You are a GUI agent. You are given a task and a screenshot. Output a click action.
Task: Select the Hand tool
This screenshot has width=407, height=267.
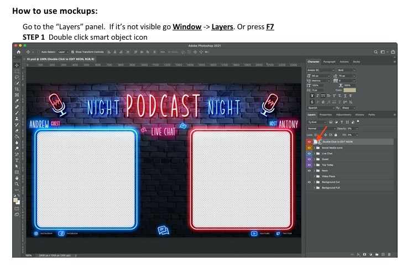click(17, 178)
